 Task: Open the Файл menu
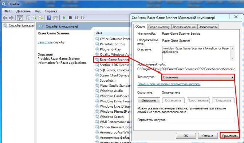pyautogui.click(x=8, y=11)
